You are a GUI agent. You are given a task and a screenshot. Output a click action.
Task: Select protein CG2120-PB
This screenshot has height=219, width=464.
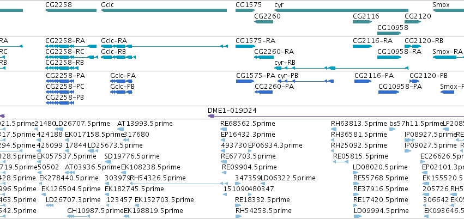(429, 76)
